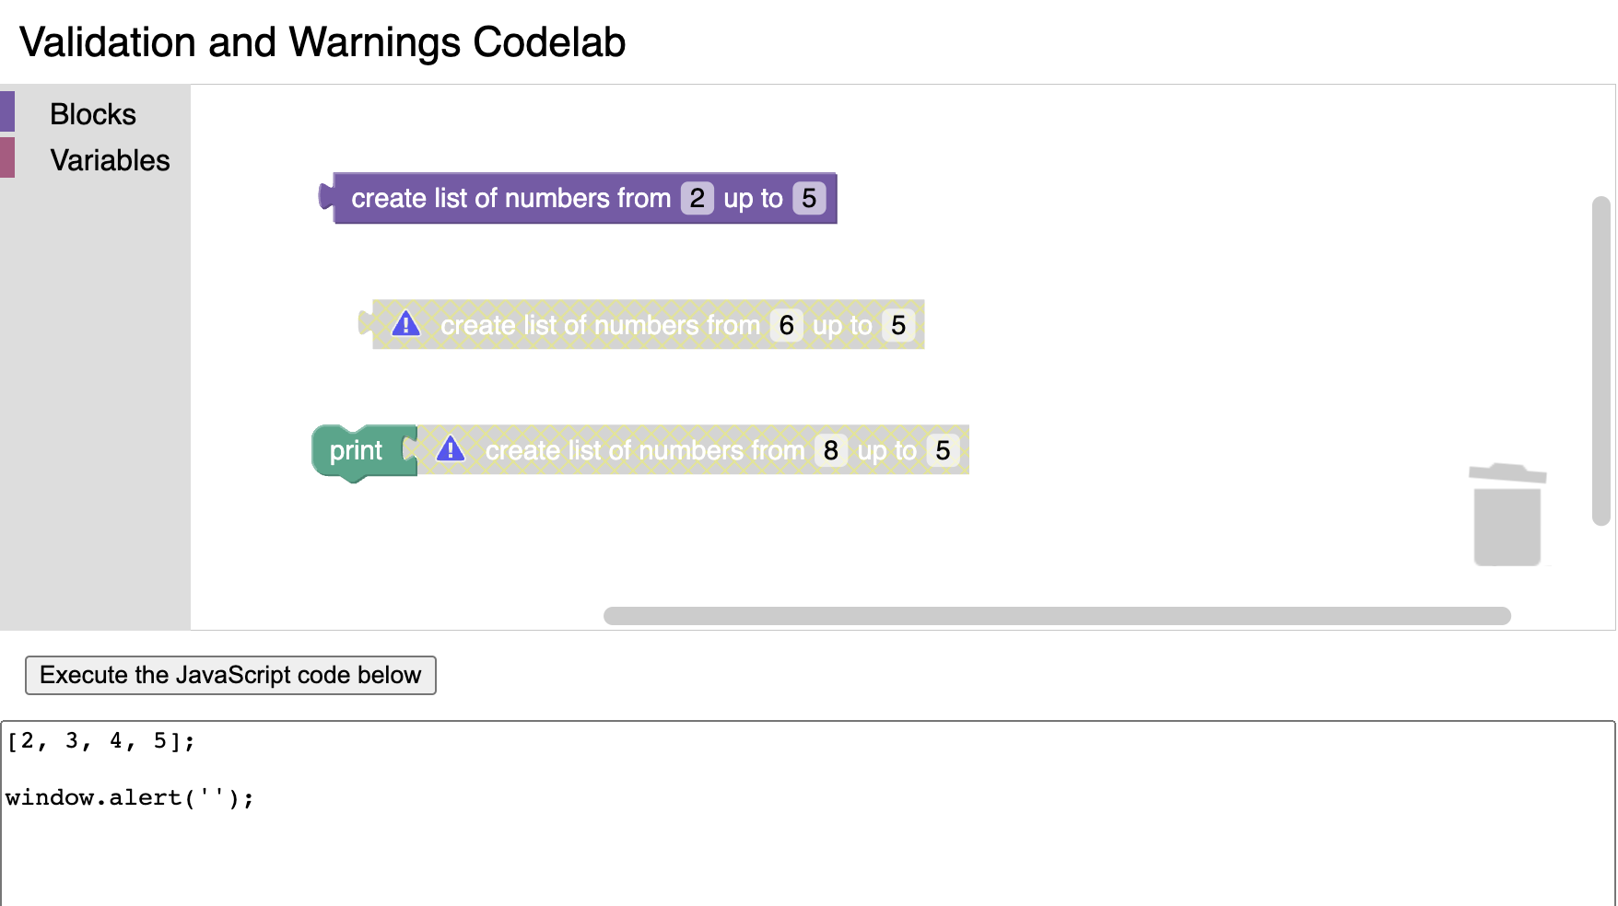Select the green print block
This screenshot has height=906, width=1618.
tap(355, 451)
